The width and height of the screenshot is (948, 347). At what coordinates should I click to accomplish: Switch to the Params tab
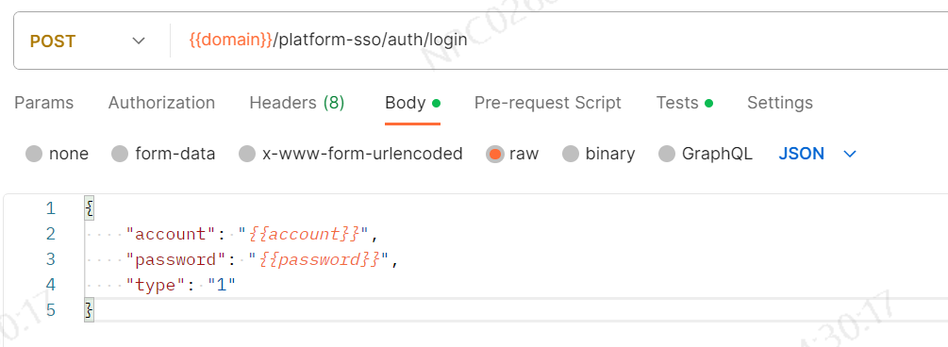(44, 103)
